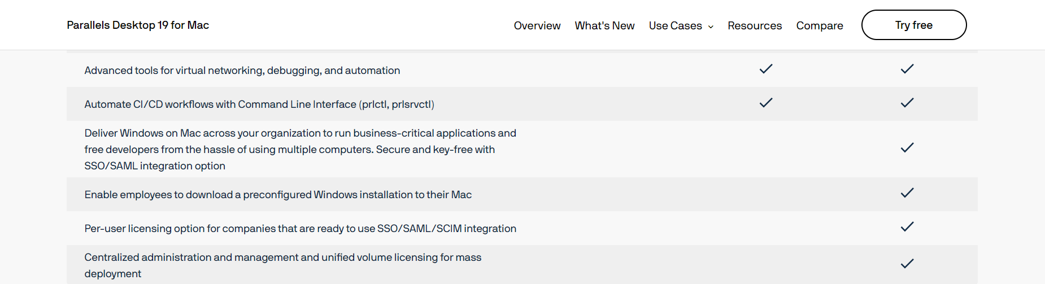Click left checkmark in Advanced tools row
The image size is (1045, 284).
(x=765, y=69)
